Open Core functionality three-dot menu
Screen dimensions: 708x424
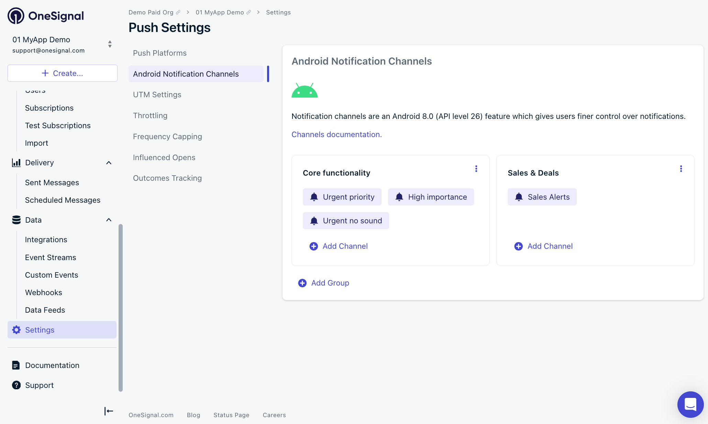pos(476,169)
